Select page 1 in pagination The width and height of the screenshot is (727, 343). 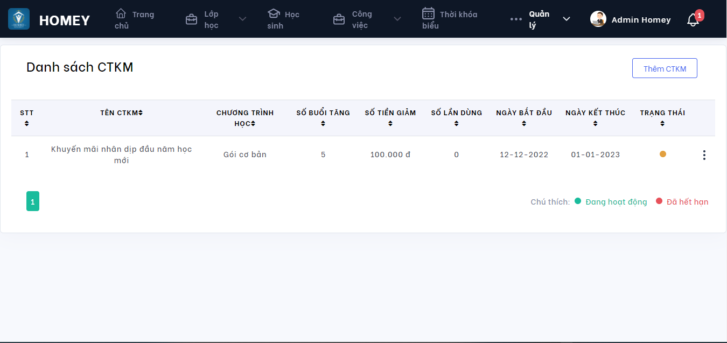(33, 201)
